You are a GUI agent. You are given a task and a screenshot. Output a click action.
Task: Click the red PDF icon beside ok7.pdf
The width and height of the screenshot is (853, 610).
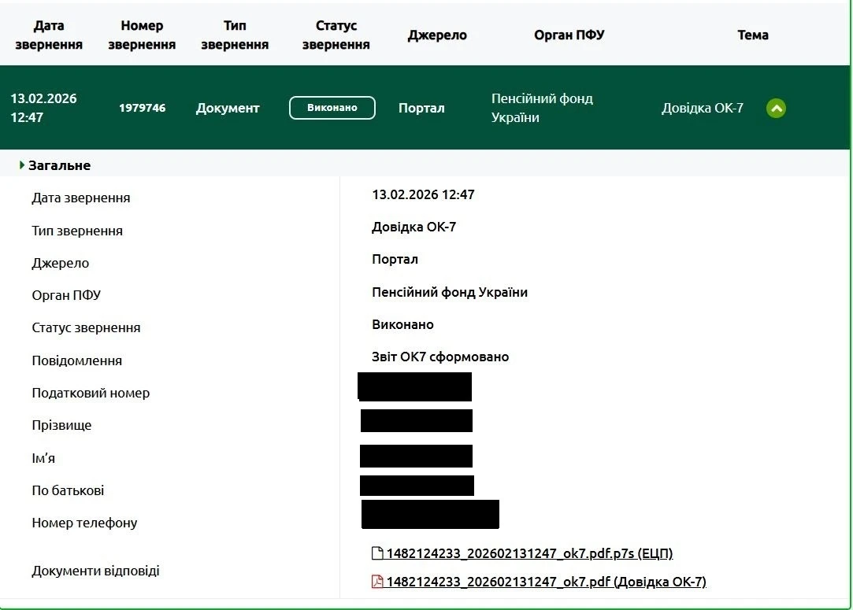[x=377, y=582]
